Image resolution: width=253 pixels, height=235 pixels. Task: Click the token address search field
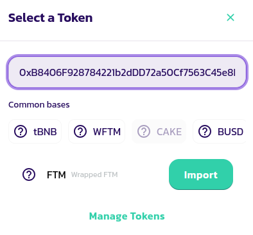pos(127,72)
